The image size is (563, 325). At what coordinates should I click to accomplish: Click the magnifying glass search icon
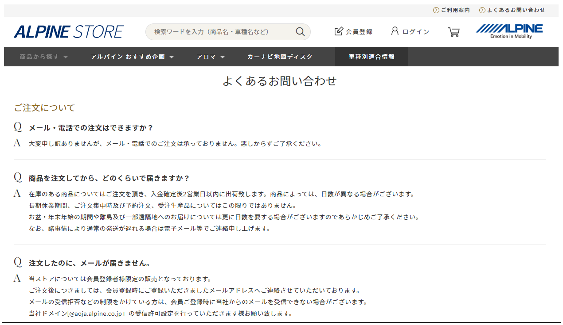[x=300, y=32]
